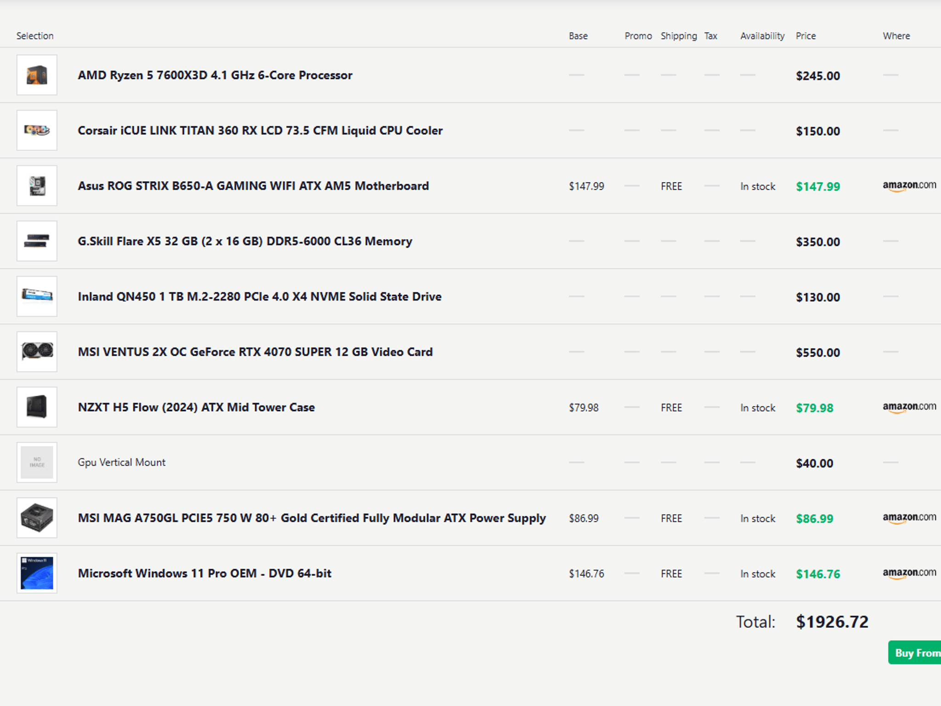The width and height of the screenshot is (941, 706).
Task: Click the green $146.76 Windows price link
Action: click(818, 574)
